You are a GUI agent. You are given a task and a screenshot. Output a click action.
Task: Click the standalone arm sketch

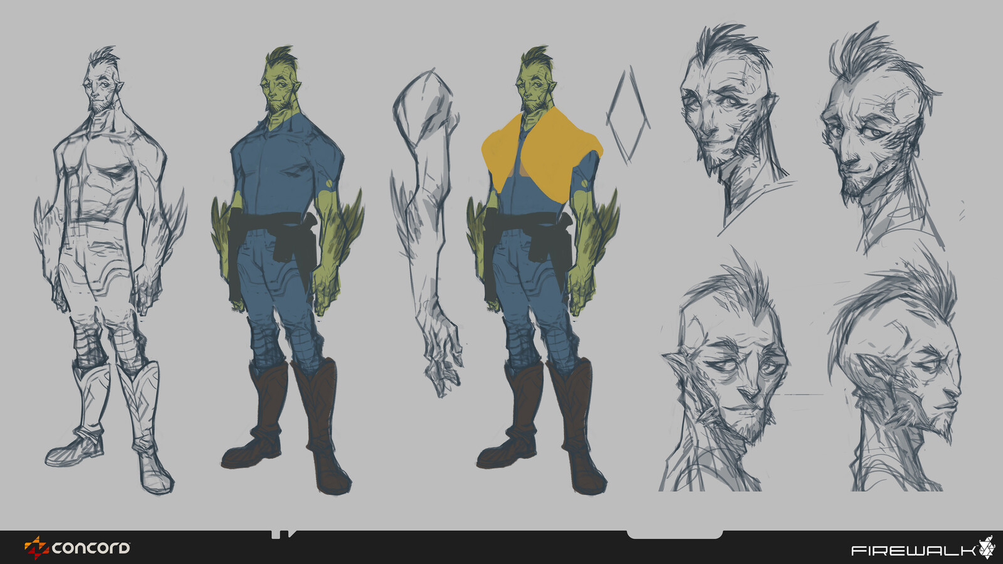(427, 232)
